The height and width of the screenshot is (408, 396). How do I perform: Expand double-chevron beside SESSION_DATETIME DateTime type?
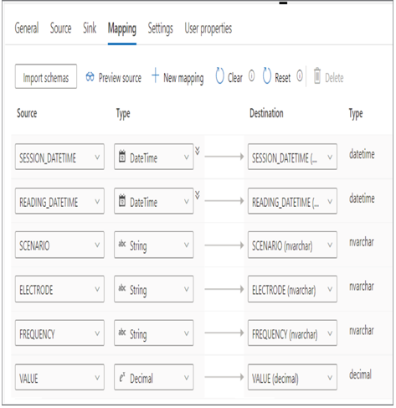tap(198, 151)
